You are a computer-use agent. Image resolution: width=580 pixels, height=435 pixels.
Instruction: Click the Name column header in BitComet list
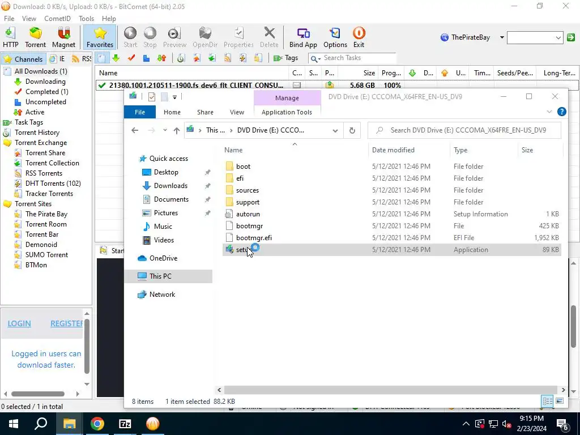click(x=191, y=73)
